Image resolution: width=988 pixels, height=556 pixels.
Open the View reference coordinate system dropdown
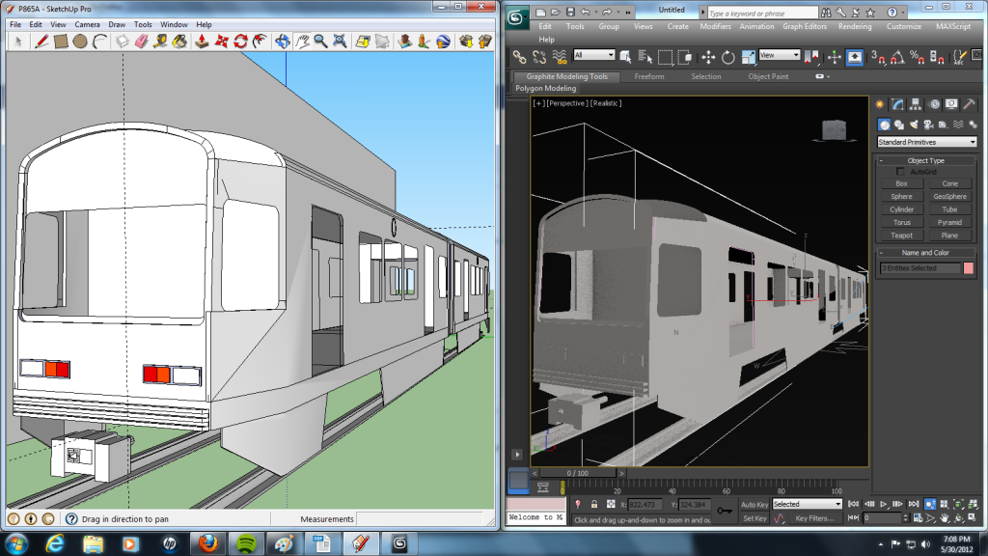(780, 55)
